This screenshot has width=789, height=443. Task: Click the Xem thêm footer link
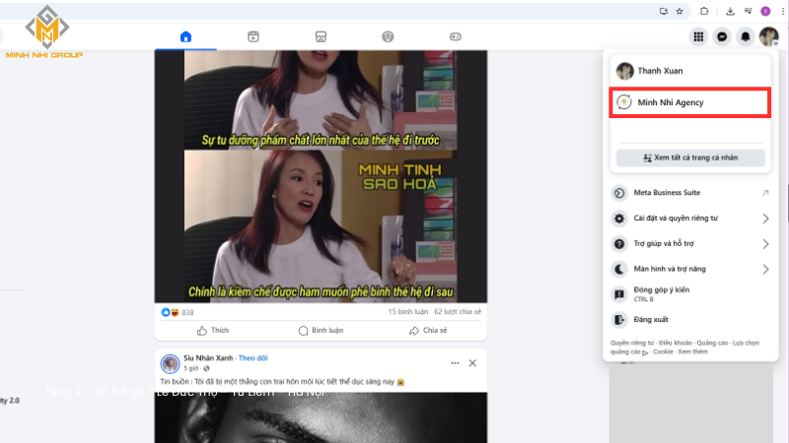coord(693,351)
